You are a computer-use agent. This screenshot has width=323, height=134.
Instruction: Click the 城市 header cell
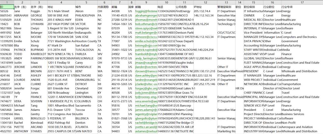tap(86, 7)
